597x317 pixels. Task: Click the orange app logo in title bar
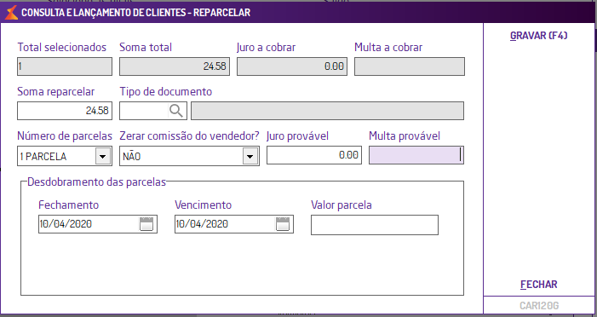[11, 12]
